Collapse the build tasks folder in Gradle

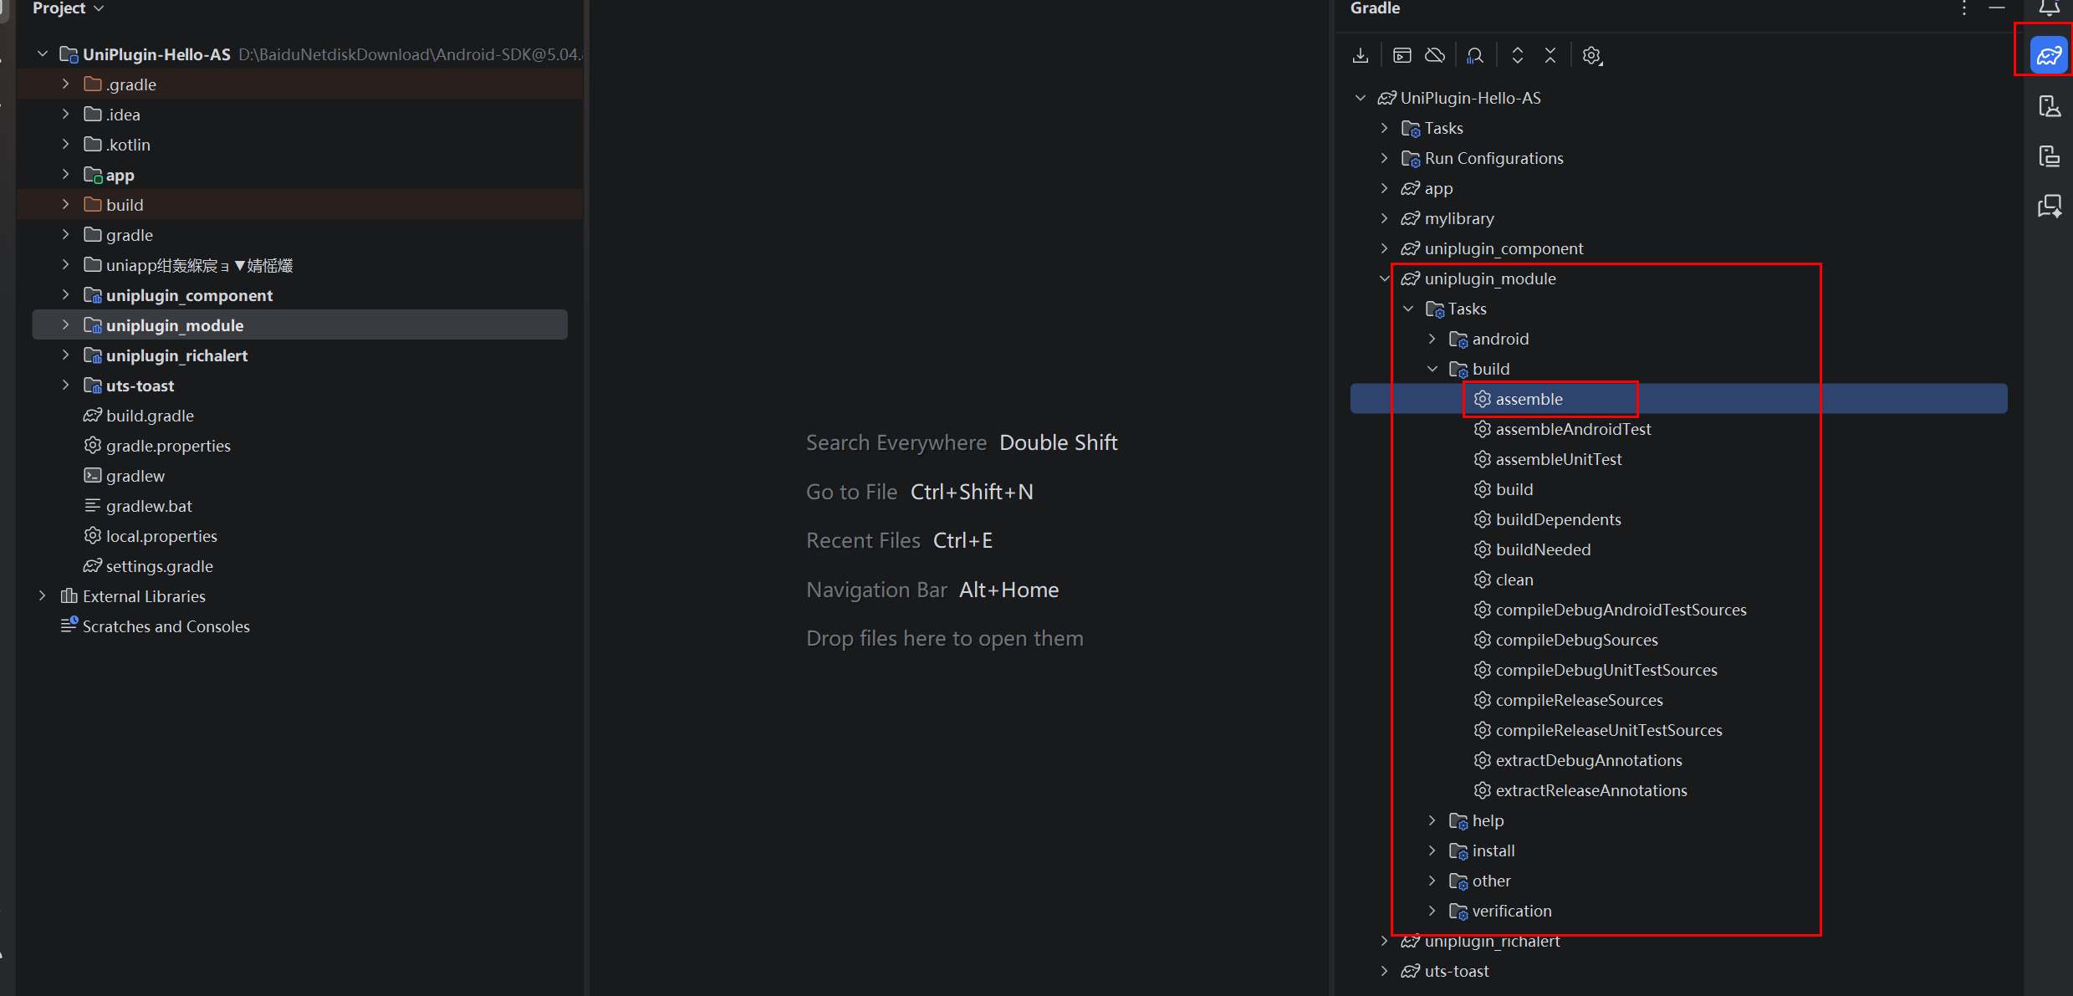[x=1432, y=369]
